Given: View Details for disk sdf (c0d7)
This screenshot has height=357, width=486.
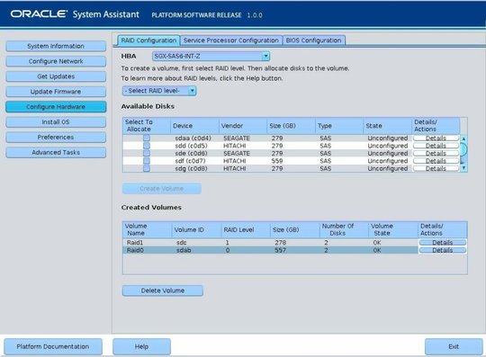Looking at the screenshot, I should (x=436, y=161).
